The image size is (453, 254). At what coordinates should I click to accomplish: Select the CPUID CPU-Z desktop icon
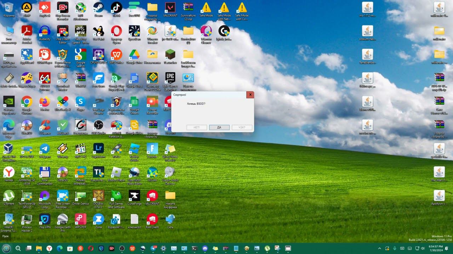pyautogui.click(x=98, y=56)
